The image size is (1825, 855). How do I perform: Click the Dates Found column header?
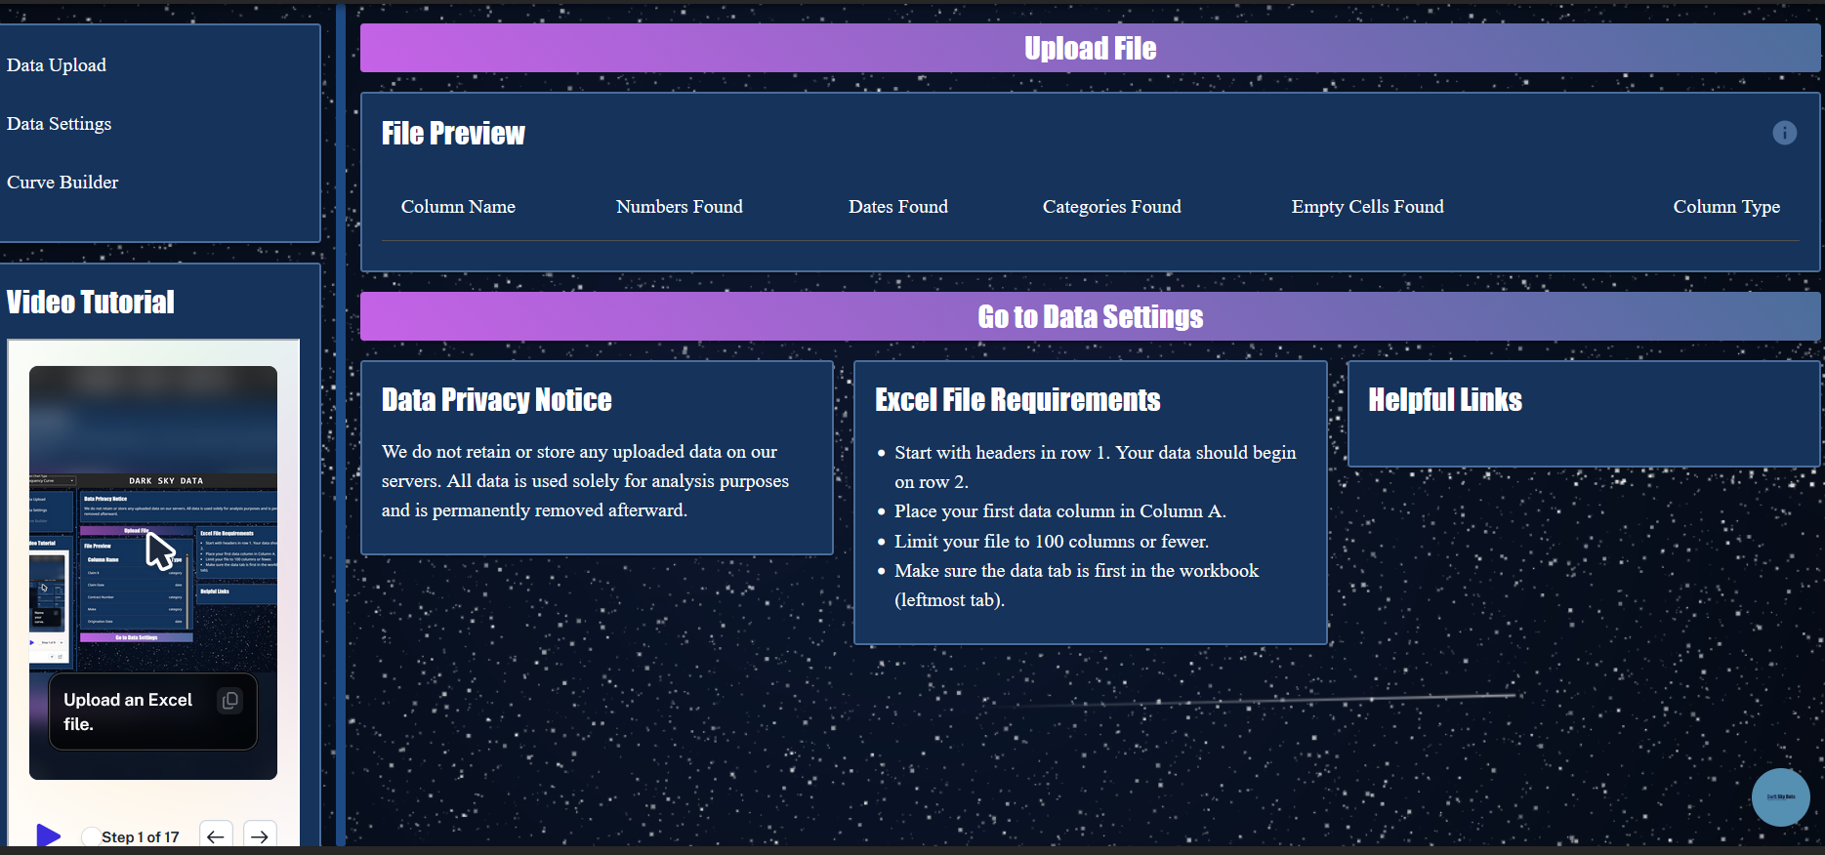(x=897, y=207)
